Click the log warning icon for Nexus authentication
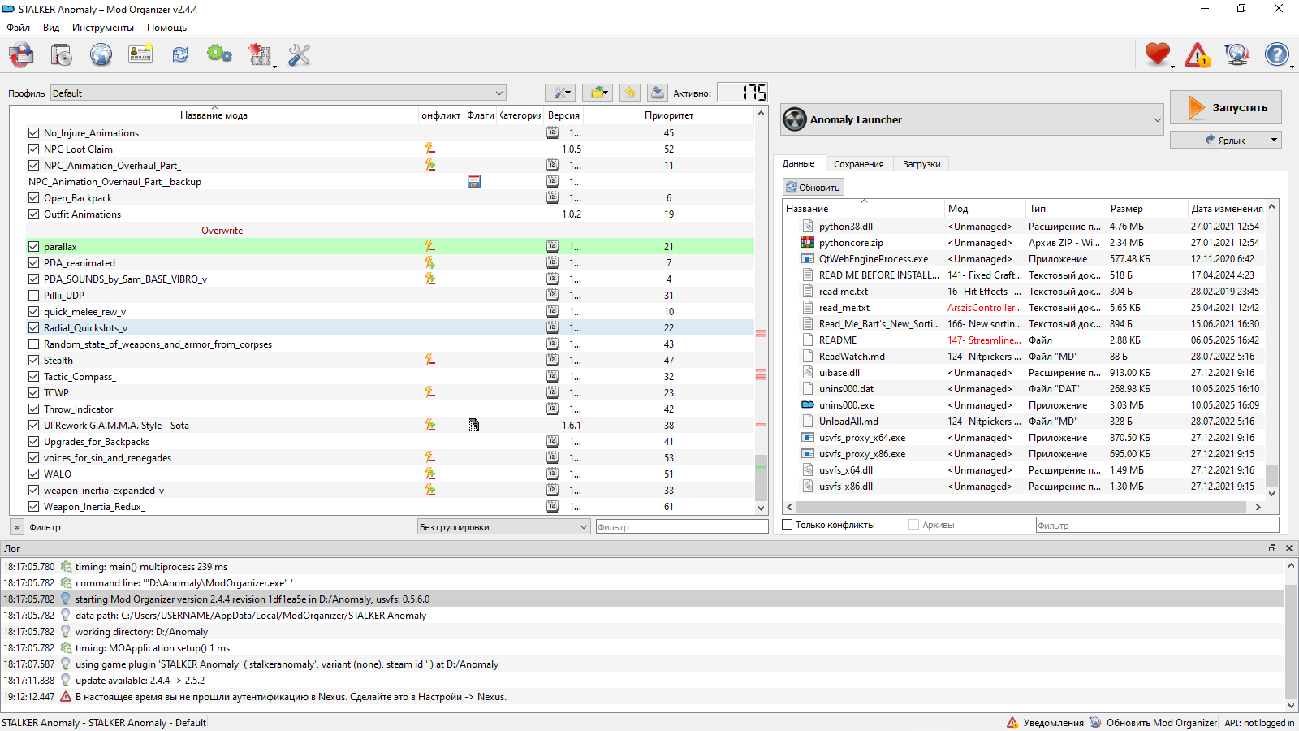 tap(66, 697)
